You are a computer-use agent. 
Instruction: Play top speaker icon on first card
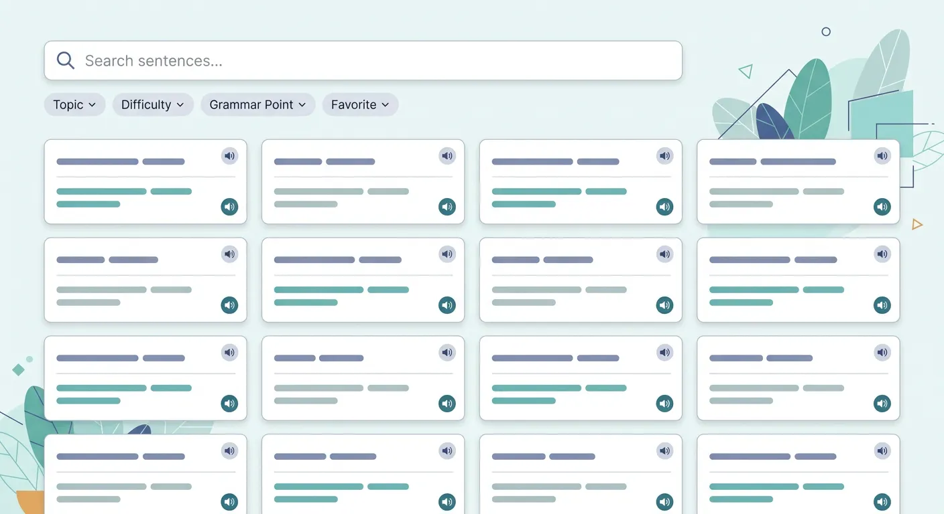[230, 156]
